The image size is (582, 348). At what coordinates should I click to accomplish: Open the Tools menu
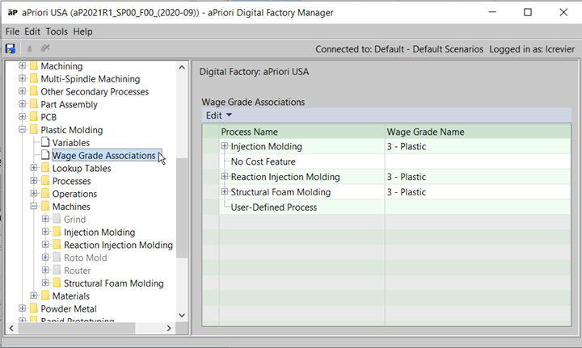pyautogui.click(x=57, y=31)
